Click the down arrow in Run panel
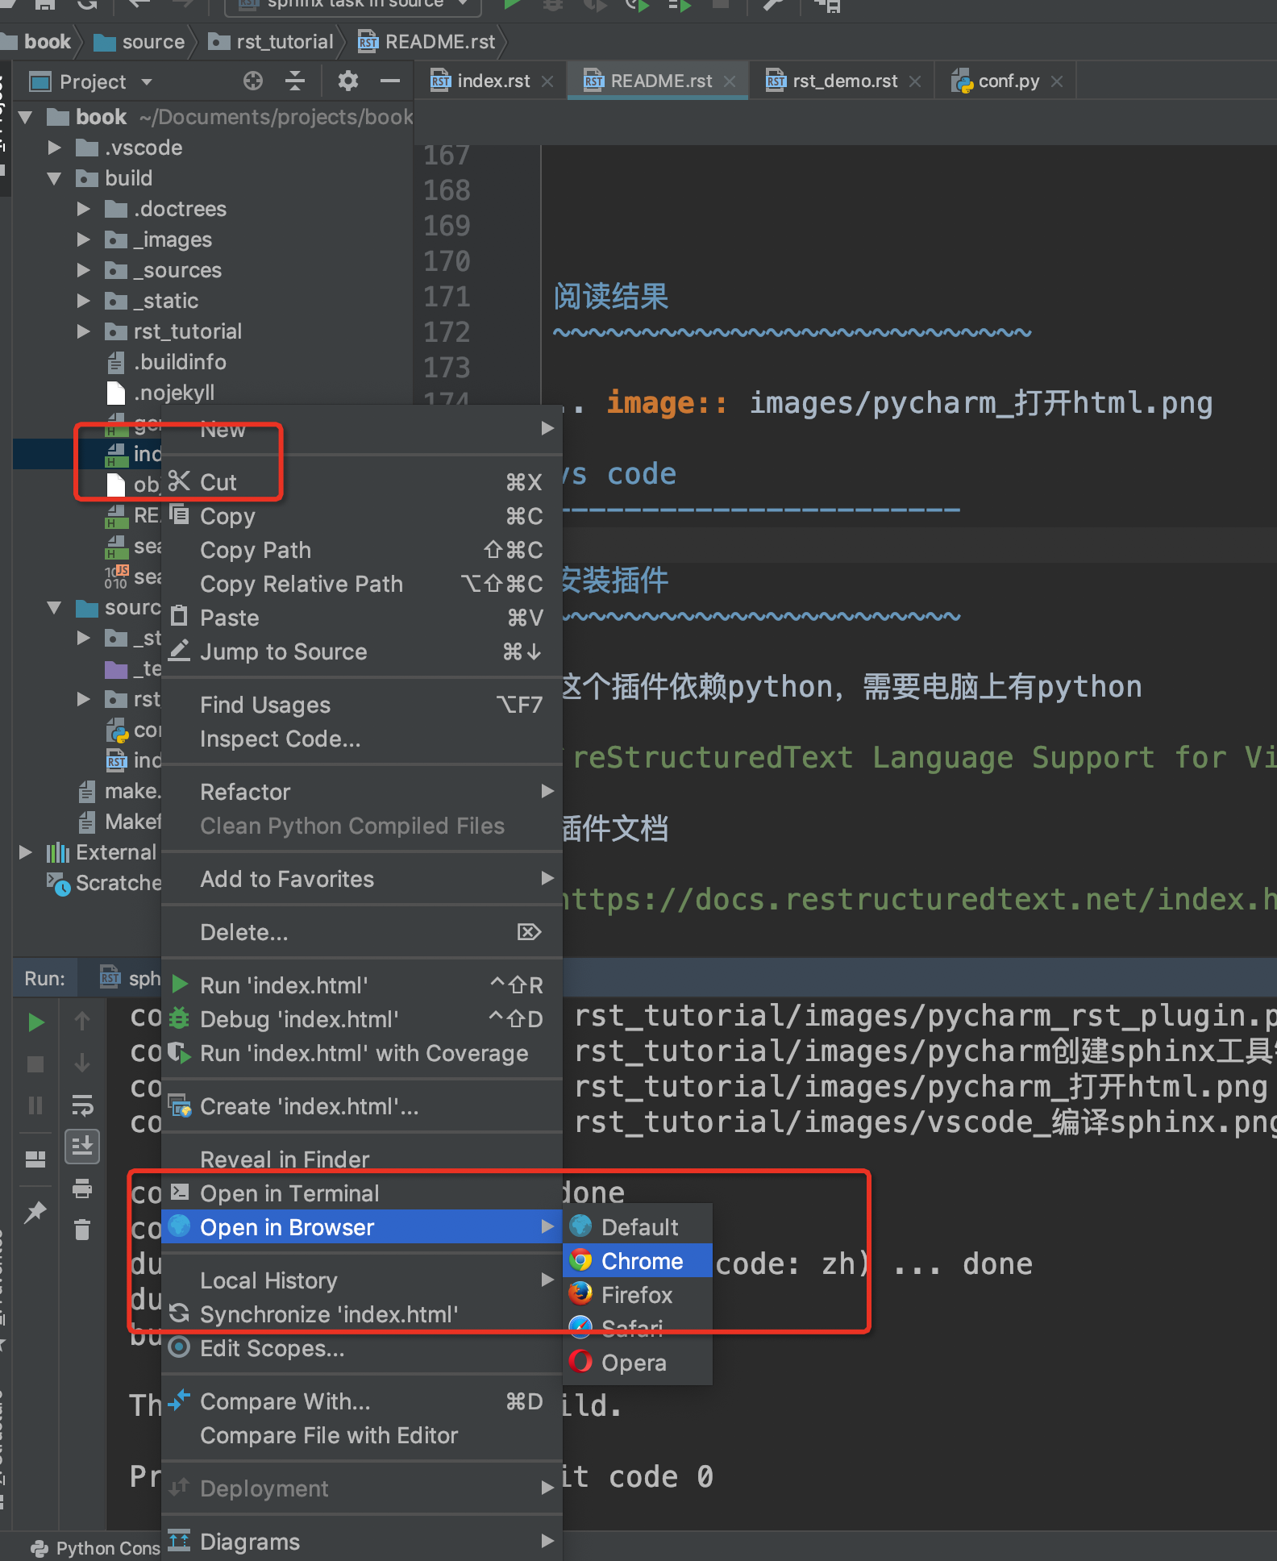 click(x=82, y=1064)
